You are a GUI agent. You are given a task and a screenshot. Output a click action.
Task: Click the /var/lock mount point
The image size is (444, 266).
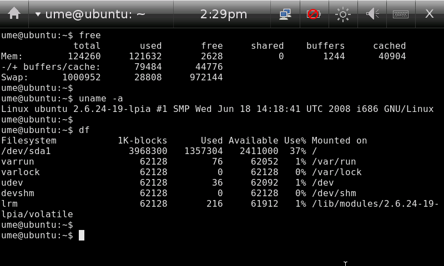point(337,172)
